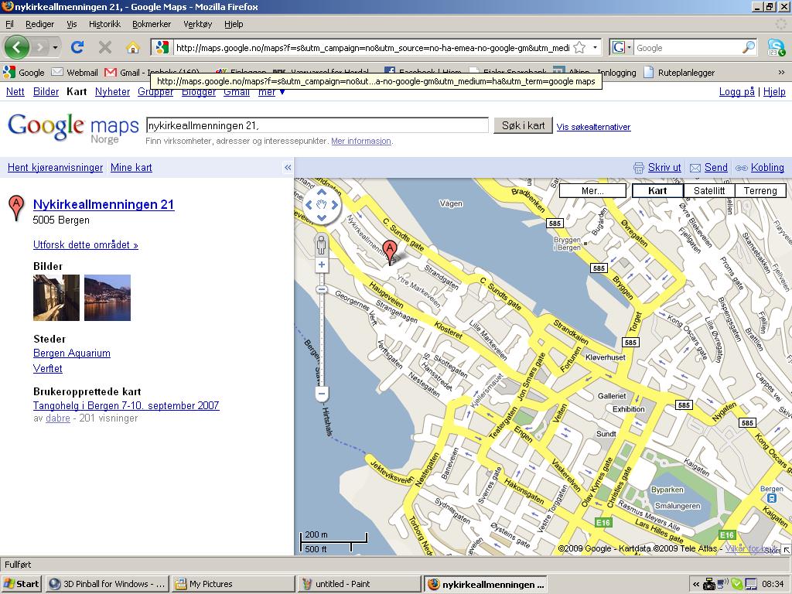Click Logg på link
Image resolution: width=792 pixels, height=594 pixels.
click(x=736, y=91)
